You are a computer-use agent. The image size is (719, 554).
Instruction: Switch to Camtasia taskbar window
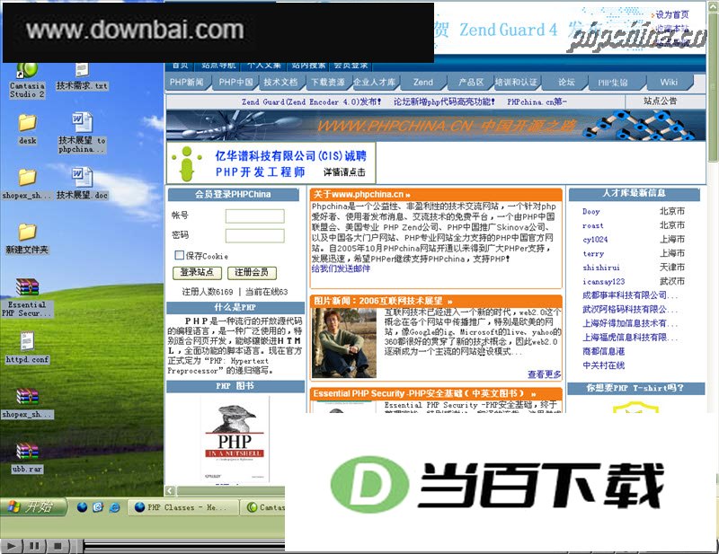coord(264,507)
